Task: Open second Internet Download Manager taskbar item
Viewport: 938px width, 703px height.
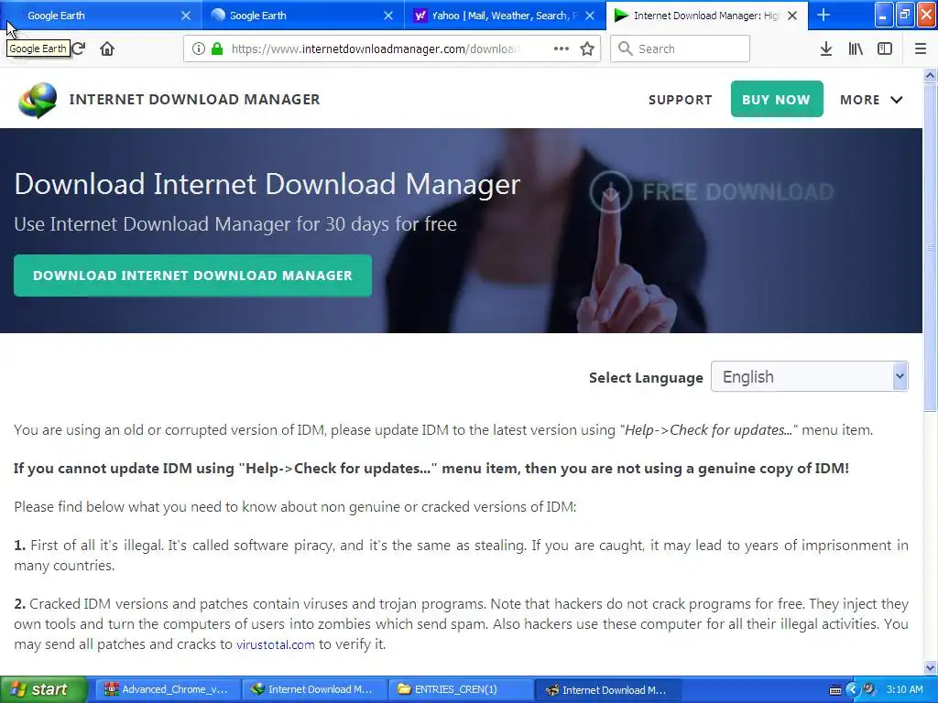Action: coord(606,689)
